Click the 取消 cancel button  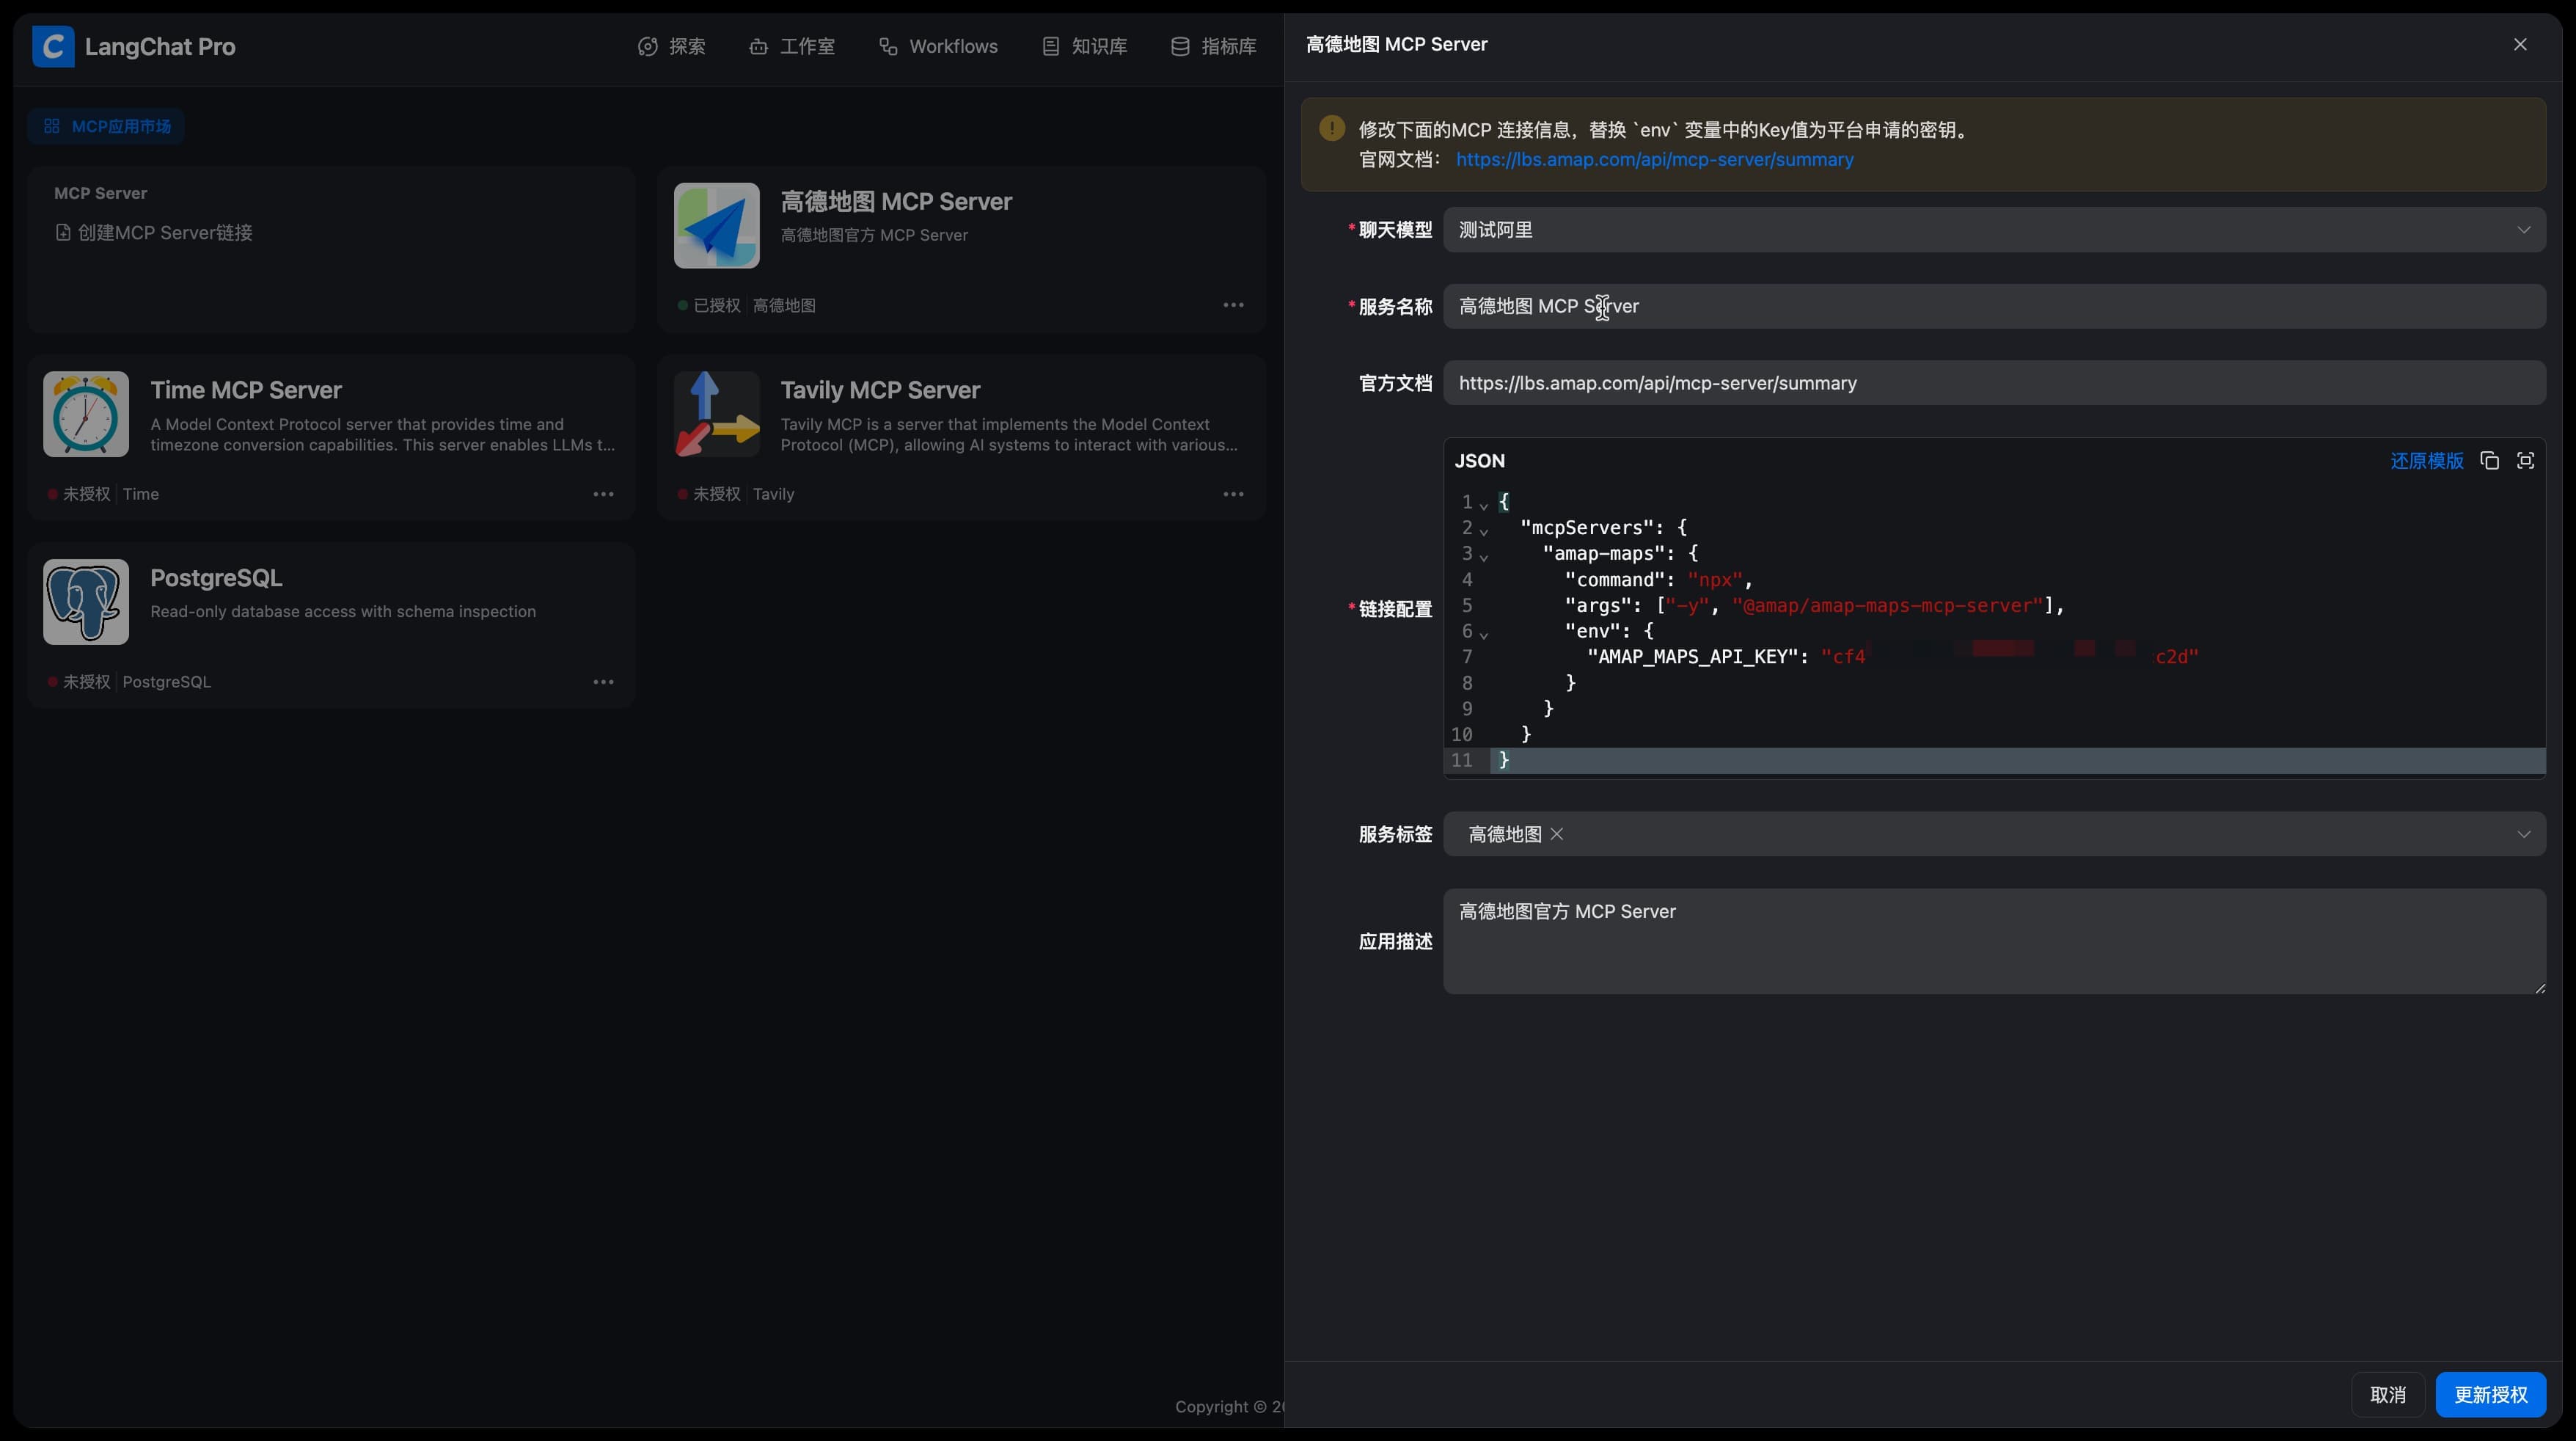(2387, 1395)
